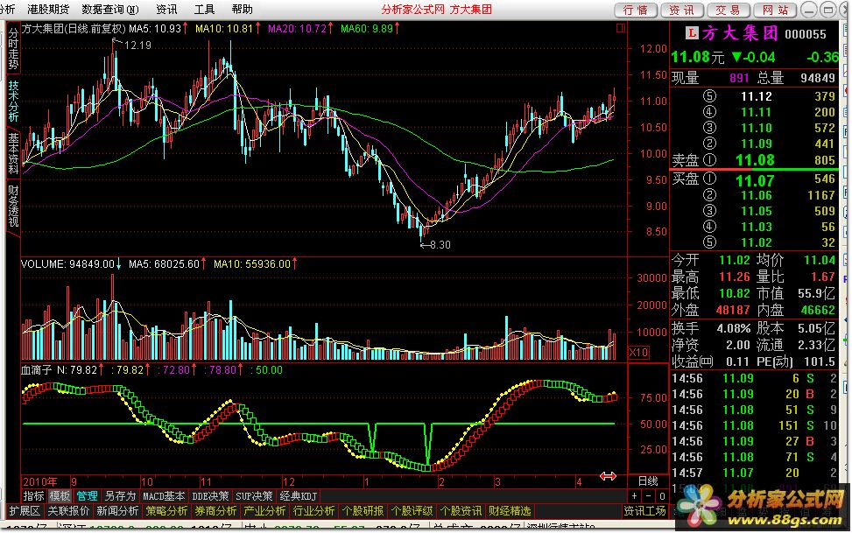Click stock code 000055
The width and height of the screenshot is (852, 533).
click(x=806, y=34)
